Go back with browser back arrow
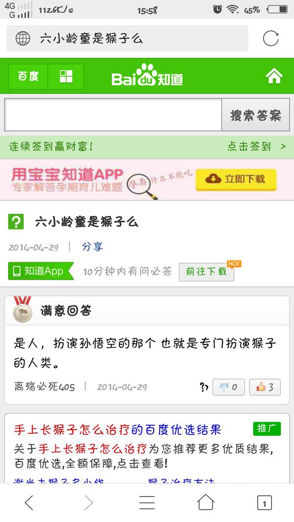The height and width of the screenshot is (522, 294). [x=29, y=502]
